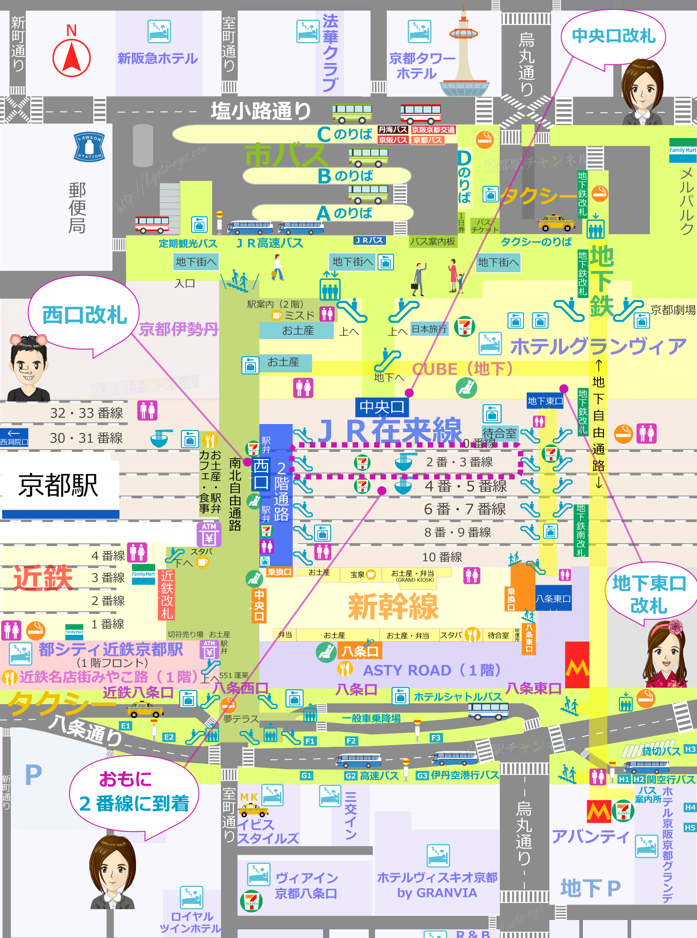Screen dimensions: 697x938
Task: Click the blue 八条東口 label box
Action: [553, 598]
